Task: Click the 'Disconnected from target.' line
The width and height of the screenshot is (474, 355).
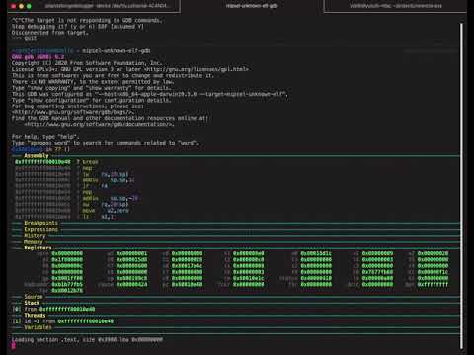Action: (x=50, y=33)
